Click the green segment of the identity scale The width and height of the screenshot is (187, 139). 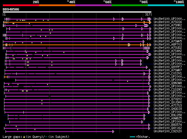130,5
